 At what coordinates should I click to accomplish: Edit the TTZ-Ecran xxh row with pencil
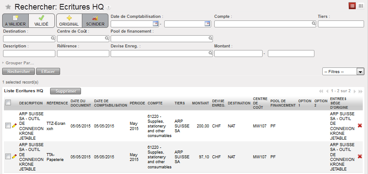point(14,126)
